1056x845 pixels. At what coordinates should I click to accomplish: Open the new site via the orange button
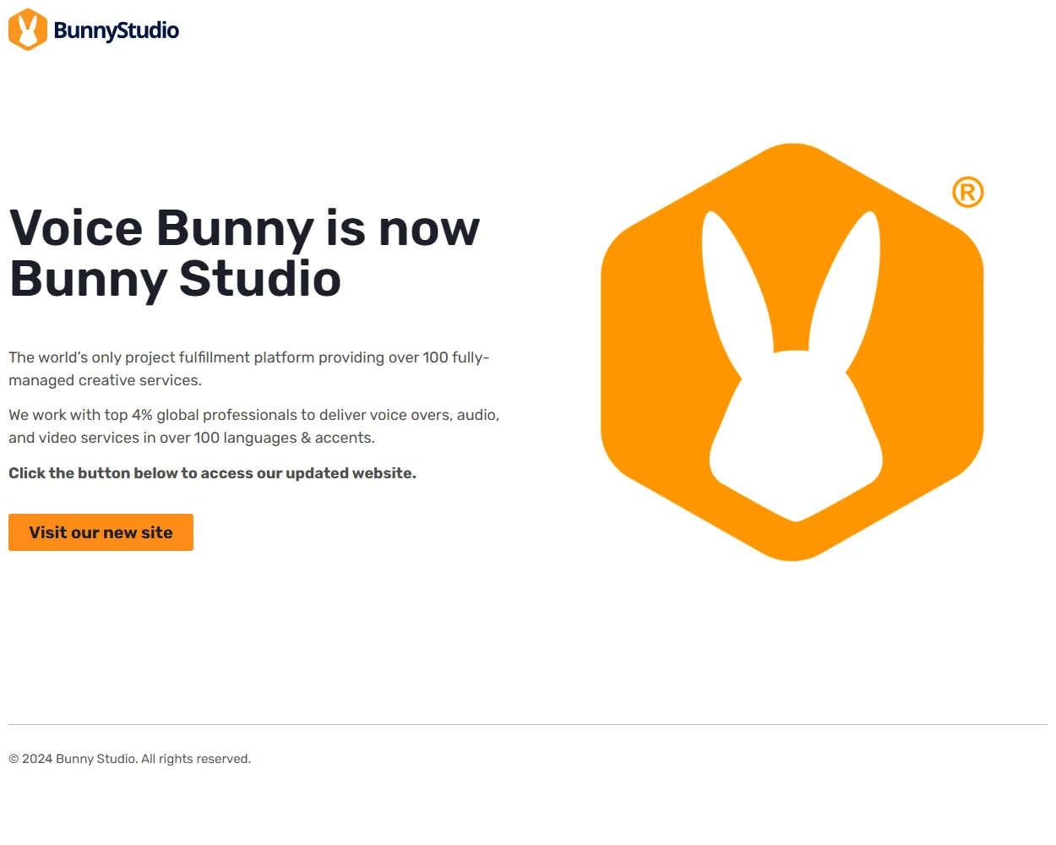click(x=101, y=532)
